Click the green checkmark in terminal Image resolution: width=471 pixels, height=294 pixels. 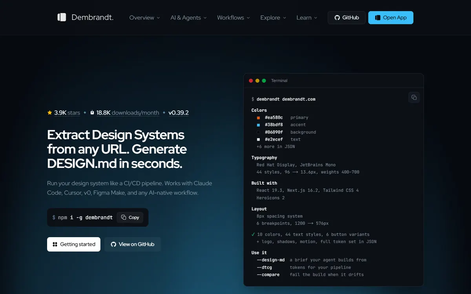click(253, 234)
